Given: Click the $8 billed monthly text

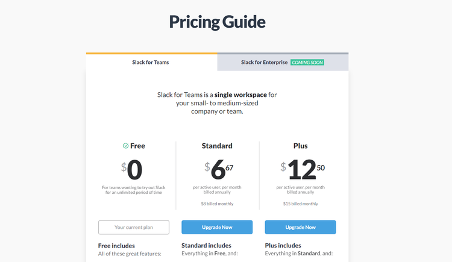Looking at the screenshot, I should [217, 204].
